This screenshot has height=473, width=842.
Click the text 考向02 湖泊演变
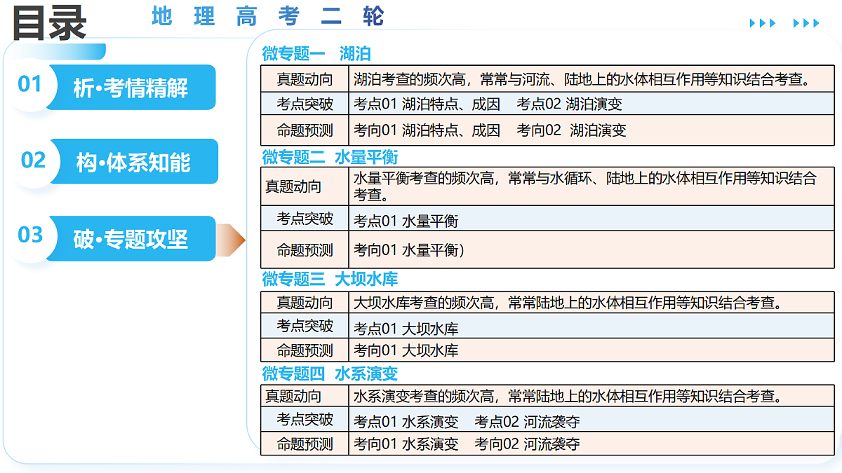tap(572, 130)
